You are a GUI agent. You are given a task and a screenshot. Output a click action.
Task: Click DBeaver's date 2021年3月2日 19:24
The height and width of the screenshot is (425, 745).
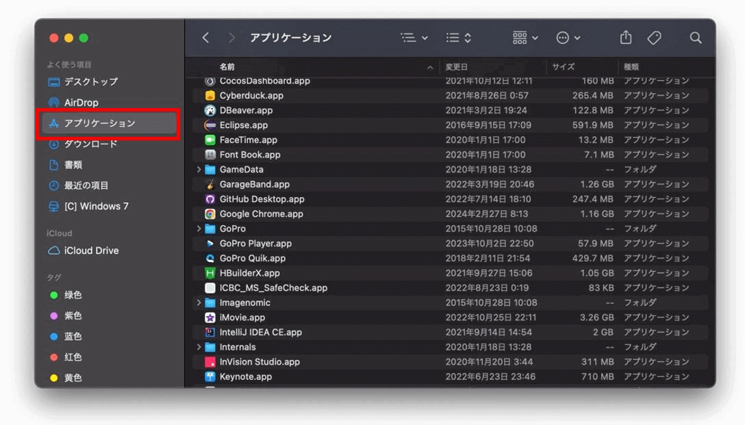486,110
